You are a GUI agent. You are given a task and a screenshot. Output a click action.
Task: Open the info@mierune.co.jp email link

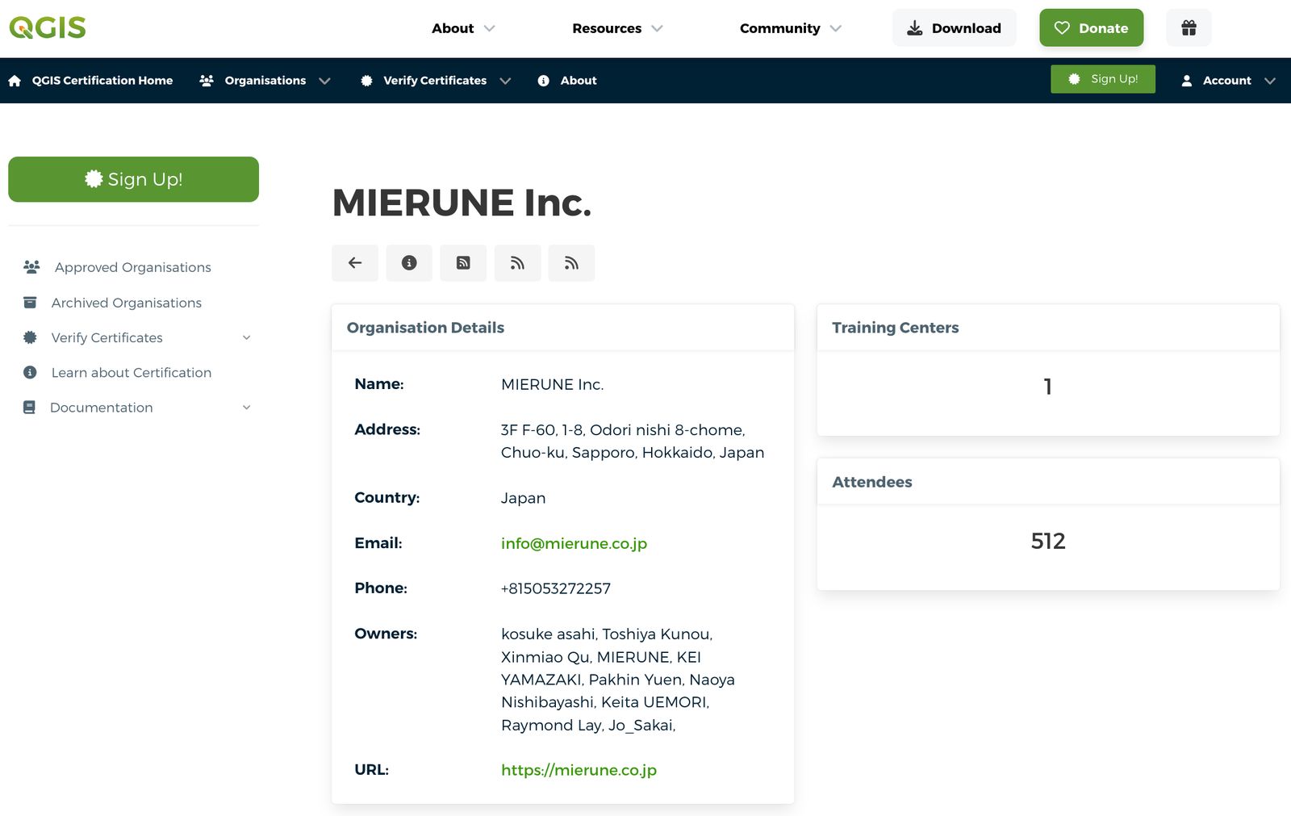(574, 543)
